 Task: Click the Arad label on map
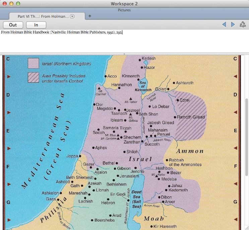coord(117,215)
